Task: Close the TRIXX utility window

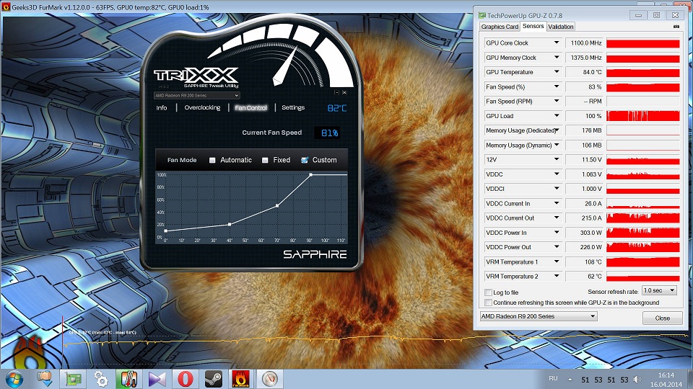Action: click(345, 93)
